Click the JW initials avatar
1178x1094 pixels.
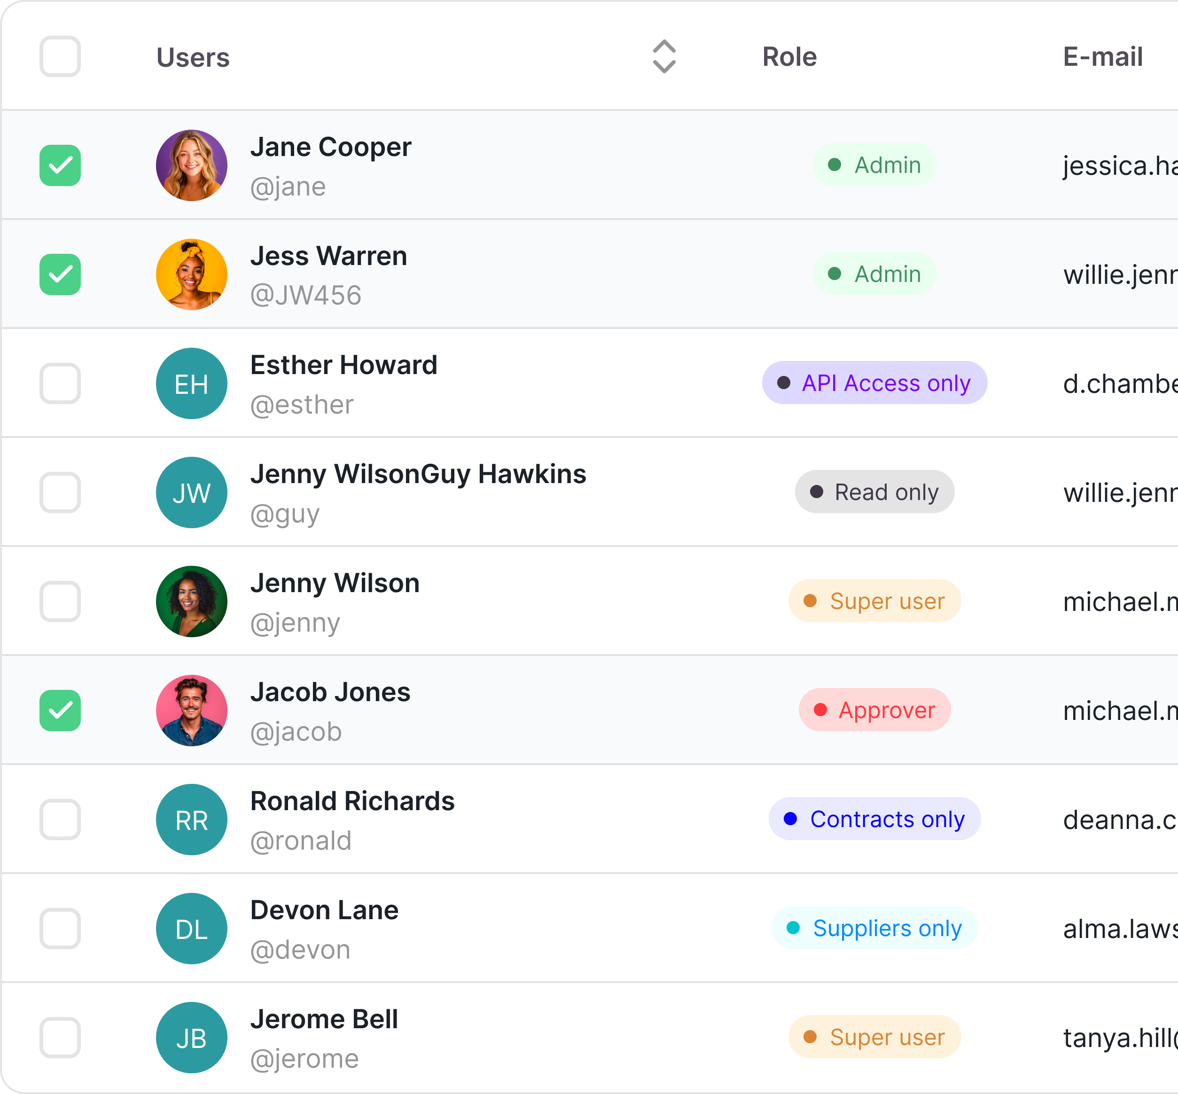tap(191, 492)
